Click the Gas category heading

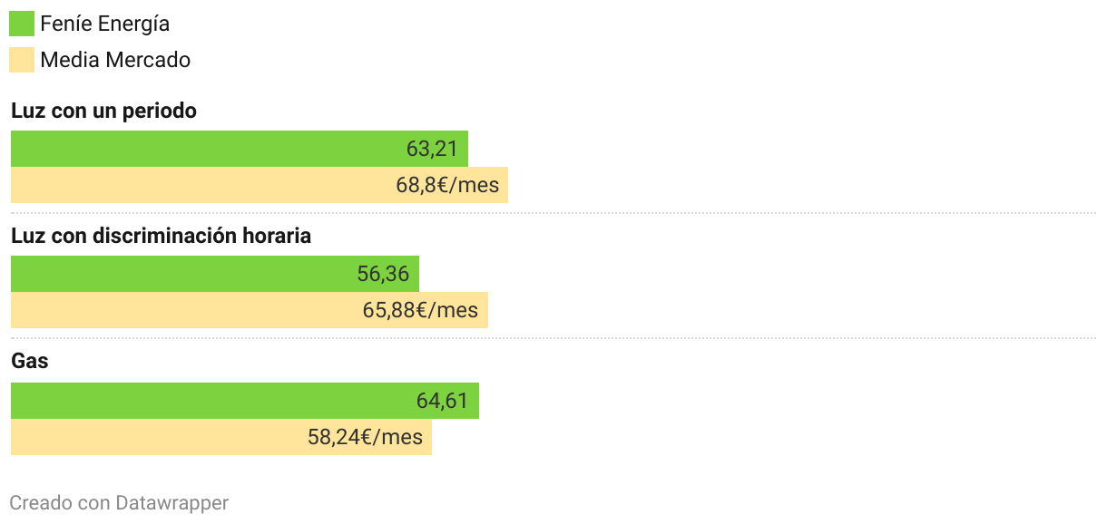(30, 361)
